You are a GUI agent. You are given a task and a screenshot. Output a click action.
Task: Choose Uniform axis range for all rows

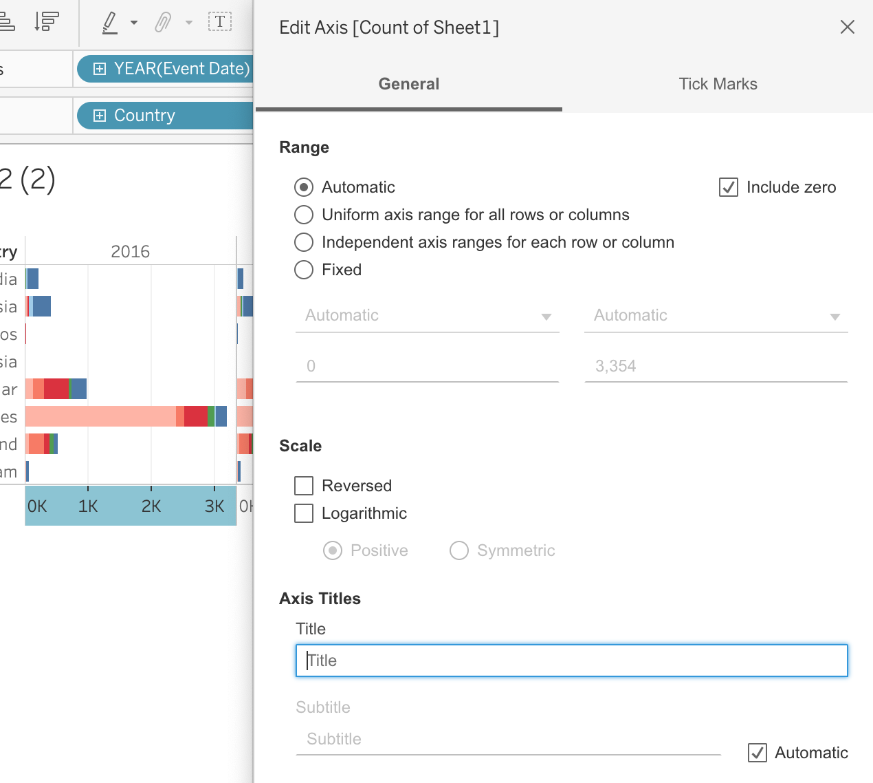tap(304, 215)
